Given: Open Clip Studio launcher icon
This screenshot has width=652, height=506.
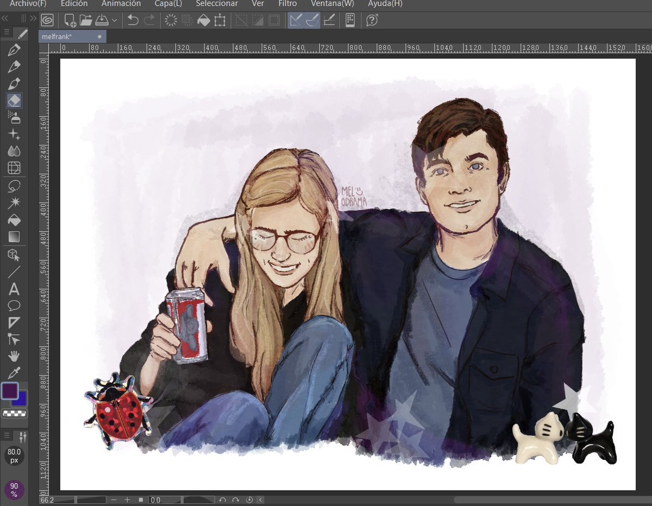Looking at the screenshot, I should 47,21.
